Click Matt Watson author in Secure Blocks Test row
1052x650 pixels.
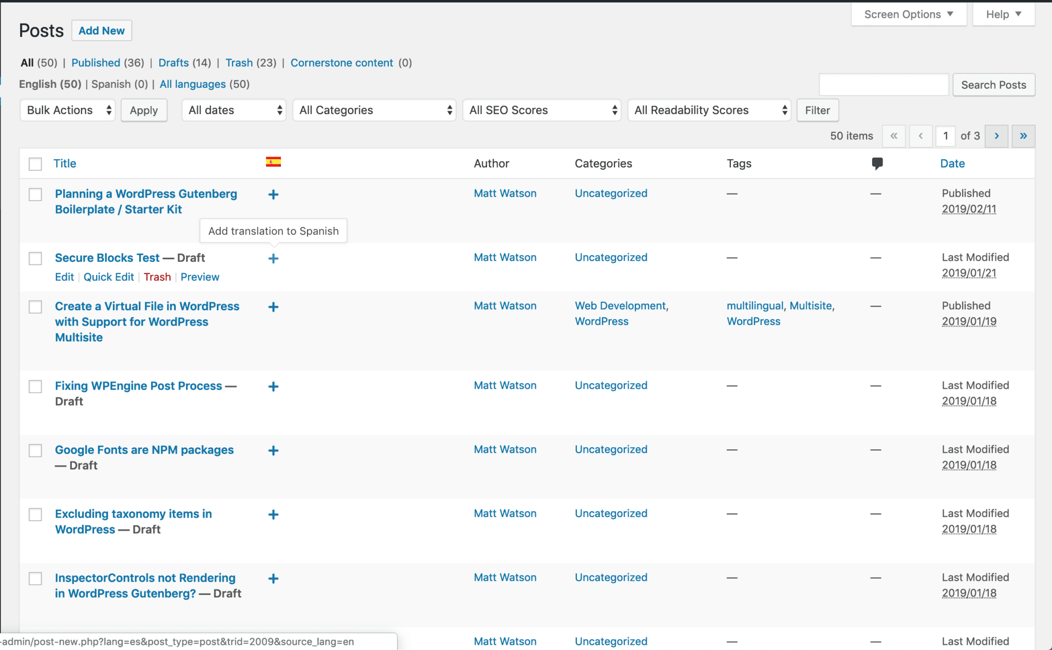(x=505, y=258)
